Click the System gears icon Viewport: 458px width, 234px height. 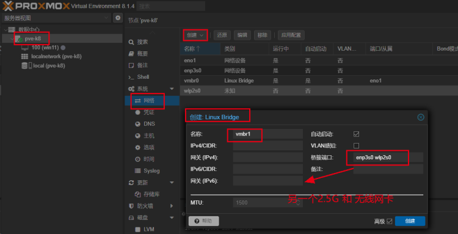click(x=131, y=89)
